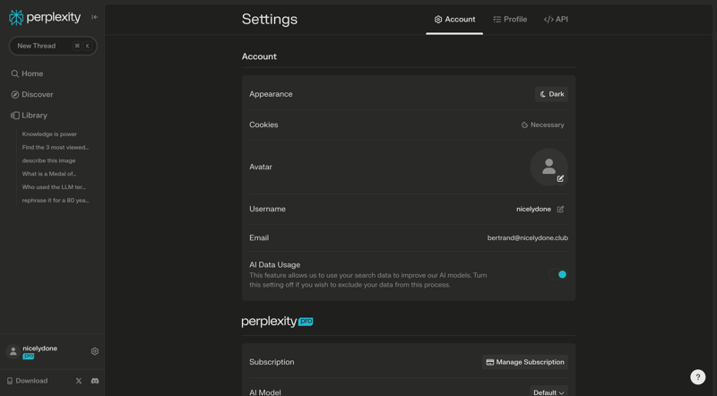Image resolution: width=717 pixels, height=396 pixels.
Task: Change Cookies Necessary setting
Action: click(543, 125)
